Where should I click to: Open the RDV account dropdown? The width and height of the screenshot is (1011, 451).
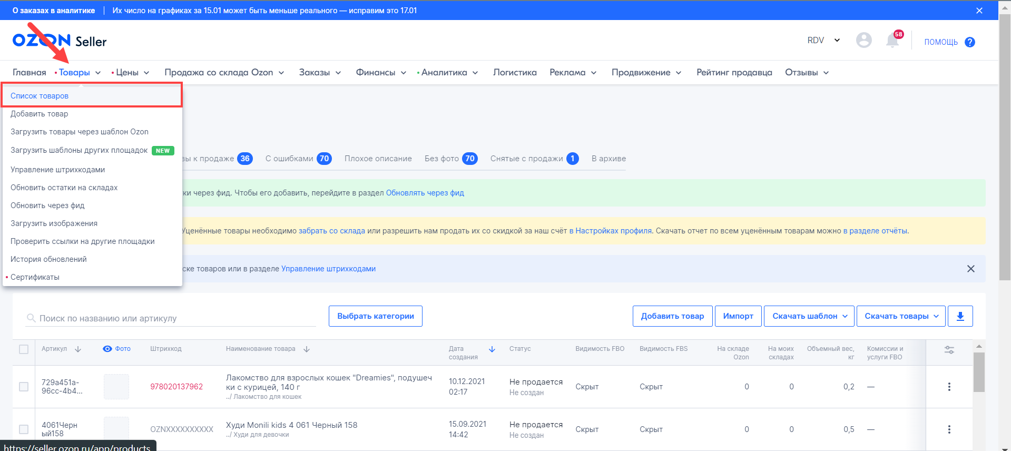823,41
